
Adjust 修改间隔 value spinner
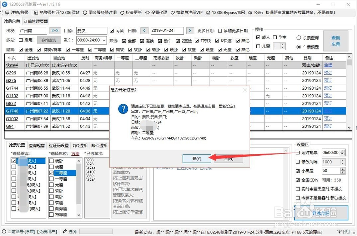click(342, 162)
